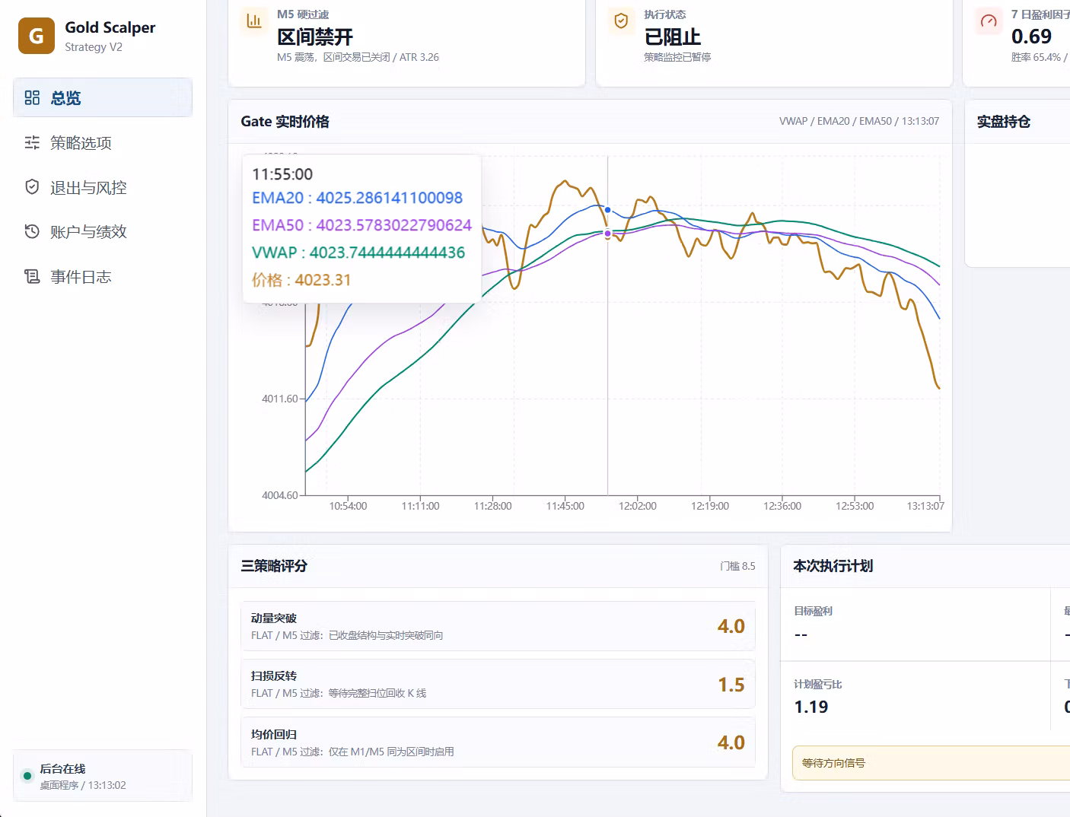Click the 4.0 score in 均价回归 row
The height and width of the screenshot is (817, 1070).
coord(731,742)
